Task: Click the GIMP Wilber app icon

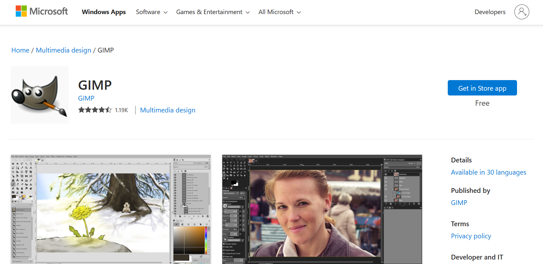Action: (40, 95)
